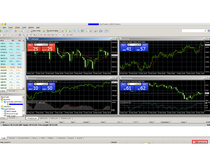Open the Profiles toolbar icon
The width and height of the screenshot is (210, 157).
(x=6, y=31)
